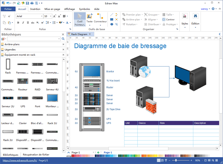Screen dimensions: 223x164
Task: Switch to the Symboles tab
Action: (84, 9)
